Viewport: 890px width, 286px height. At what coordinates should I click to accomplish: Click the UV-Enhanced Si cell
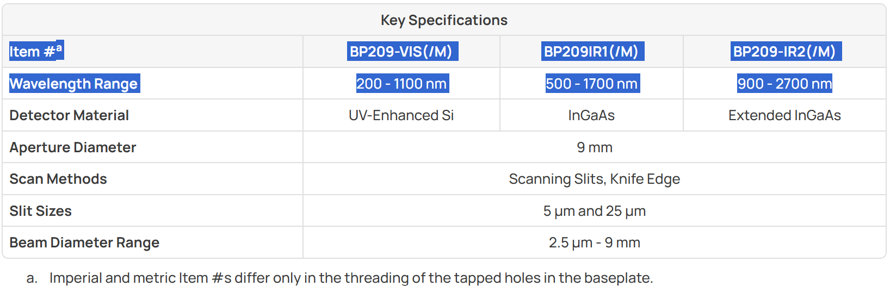[401, 115]
